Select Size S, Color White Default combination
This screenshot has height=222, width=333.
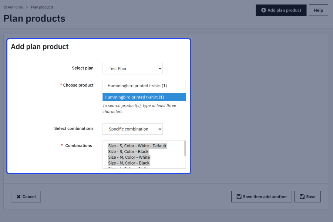137,146
